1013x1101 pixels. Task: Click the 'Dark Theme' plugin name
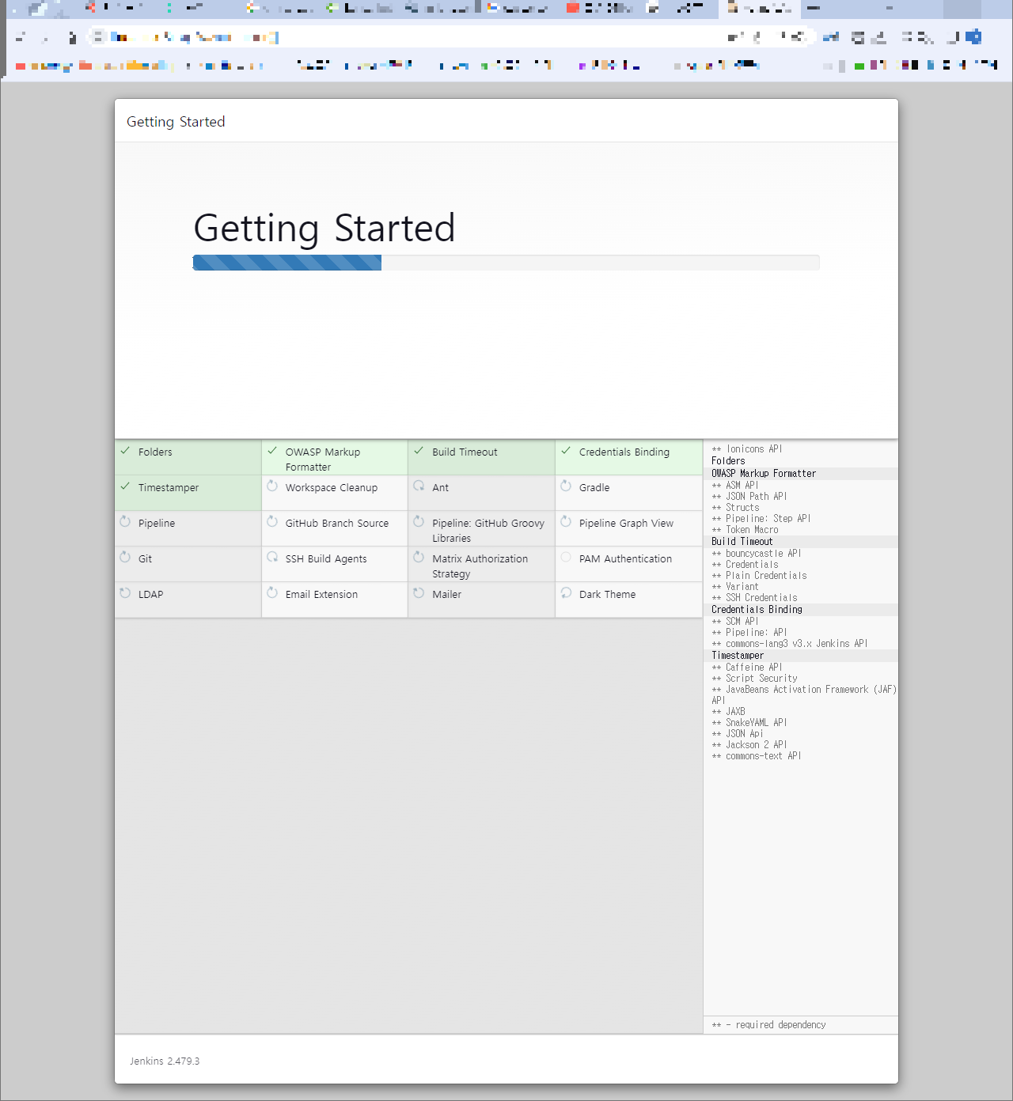(607, 594)
